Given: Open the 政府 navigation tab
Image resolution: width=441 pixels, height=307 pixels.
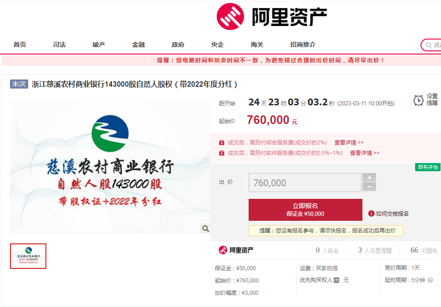Looking at the screenshot, I should [178, 45].
